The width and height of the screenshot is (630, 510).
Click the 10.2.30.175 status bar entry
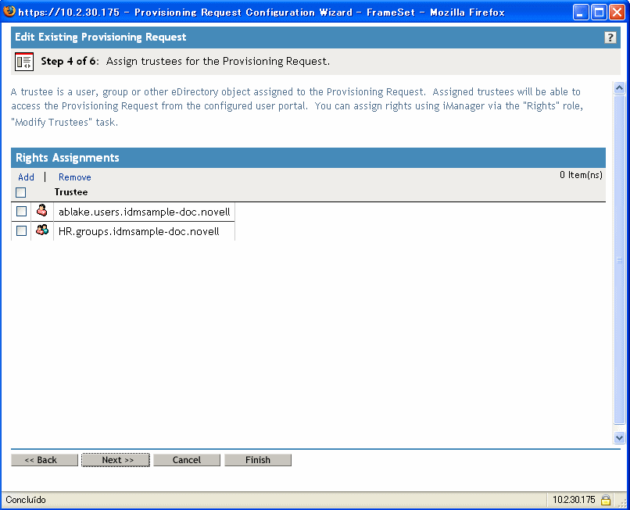coord(574,500)
